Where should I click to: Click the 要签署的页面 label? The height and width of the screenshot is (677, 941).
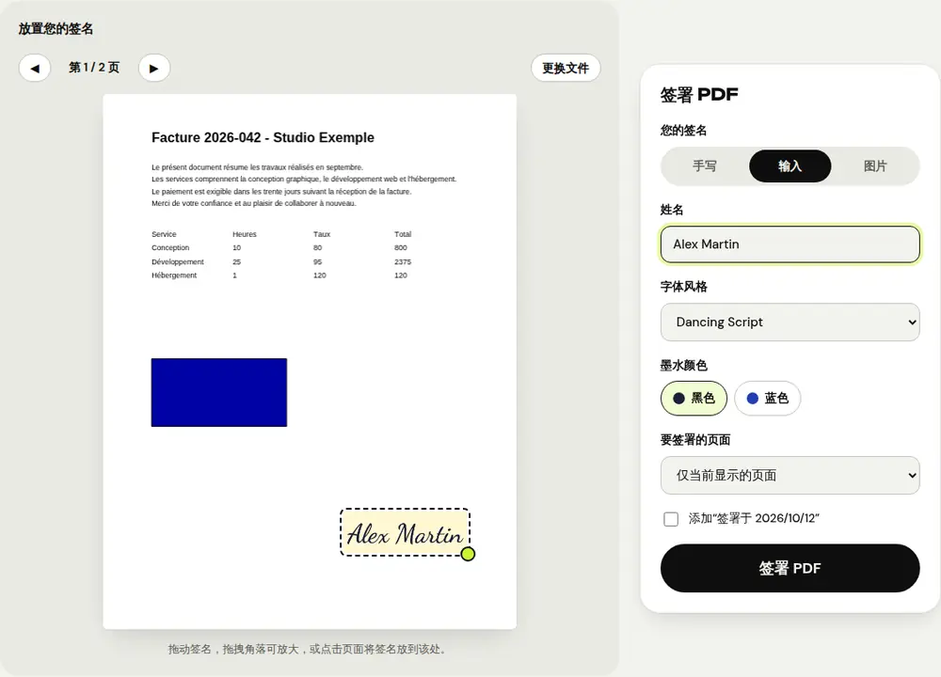695,440
